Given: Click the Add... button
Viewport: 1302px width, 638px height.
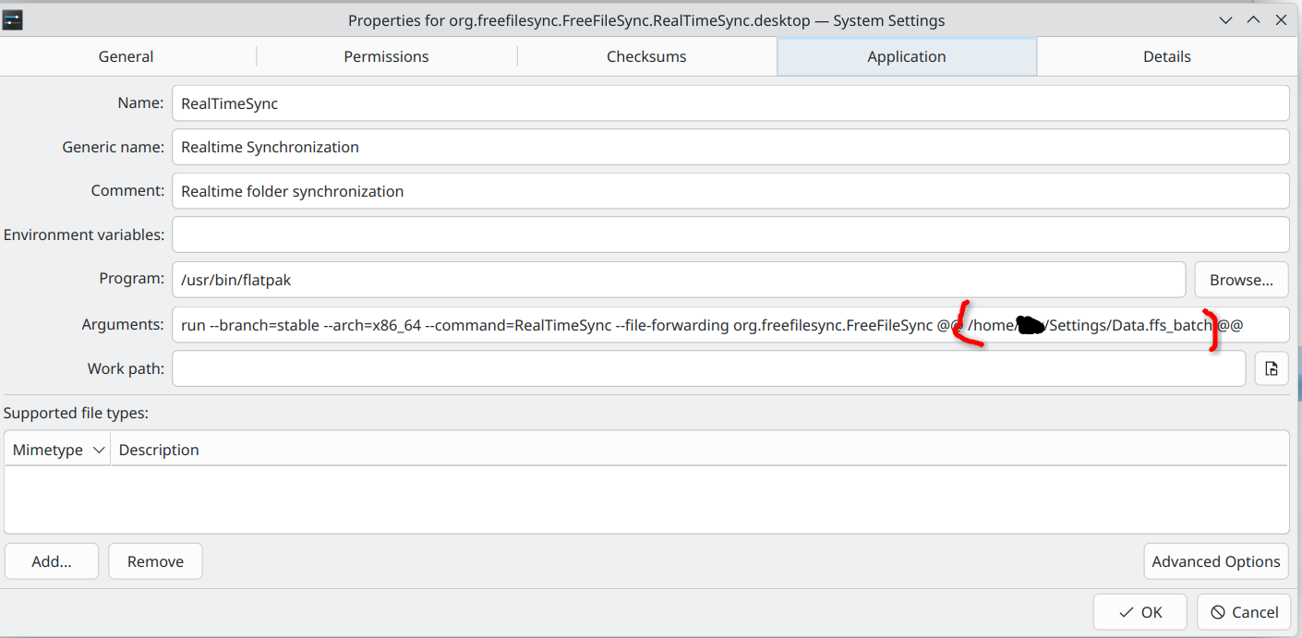Looking at the screenshot, I should click(x=52, y=561).
